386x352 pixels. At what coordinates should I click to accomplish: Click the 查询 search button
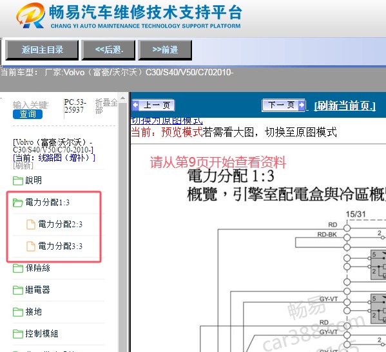(x=28, y=115)
